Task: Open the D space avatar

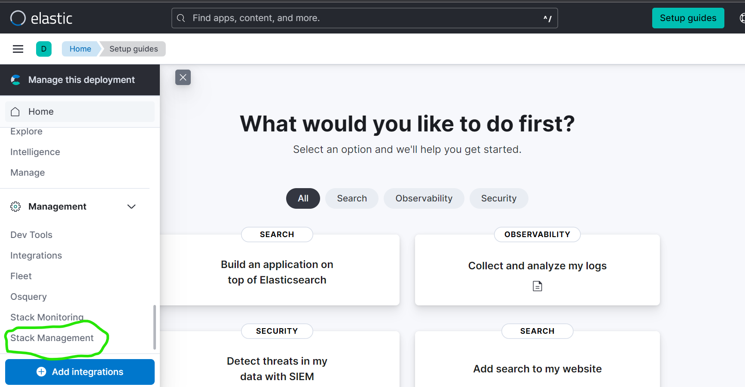Action: click(x=44, y=49)
